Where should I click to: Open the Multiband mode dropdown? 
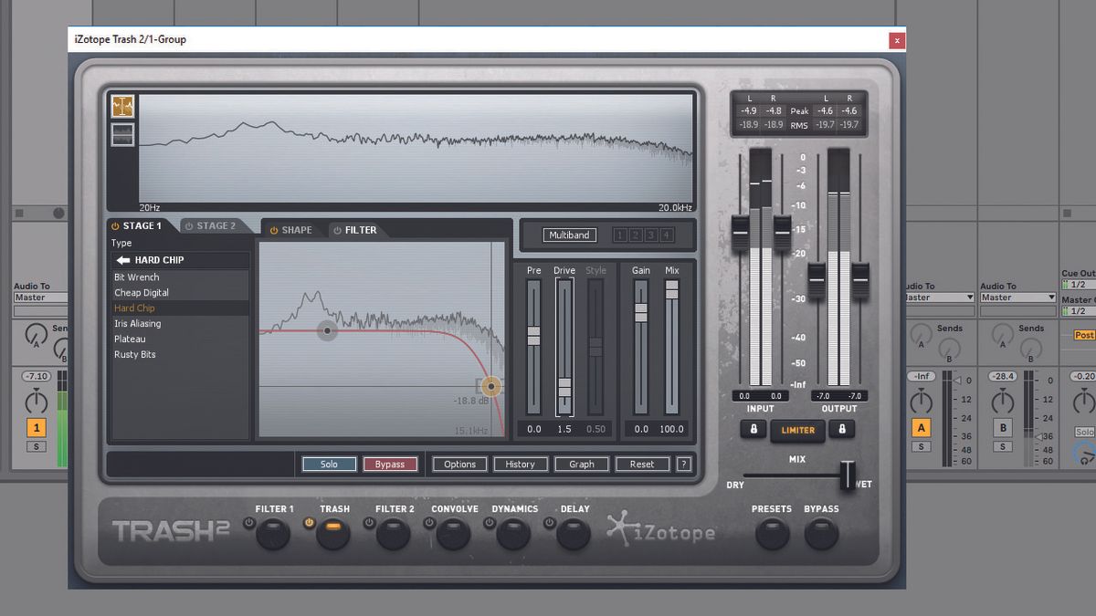pos(569,235)
